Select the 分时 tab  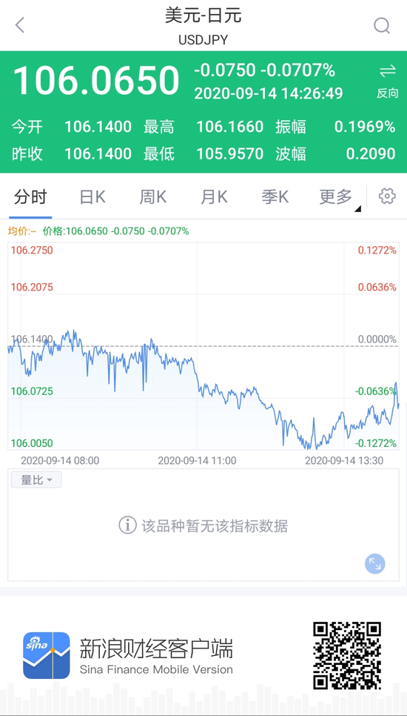(30, 197)
